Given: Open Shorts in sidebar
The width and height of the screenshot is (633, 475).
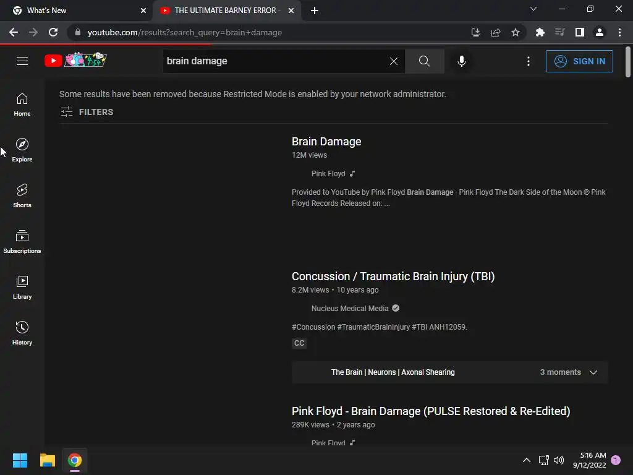Looking at the screenshot, I should click(22, 196).
